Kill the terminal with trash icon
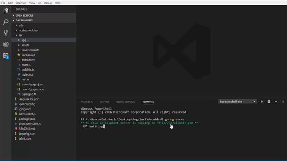The image size is (287, 161). (269, 102)
